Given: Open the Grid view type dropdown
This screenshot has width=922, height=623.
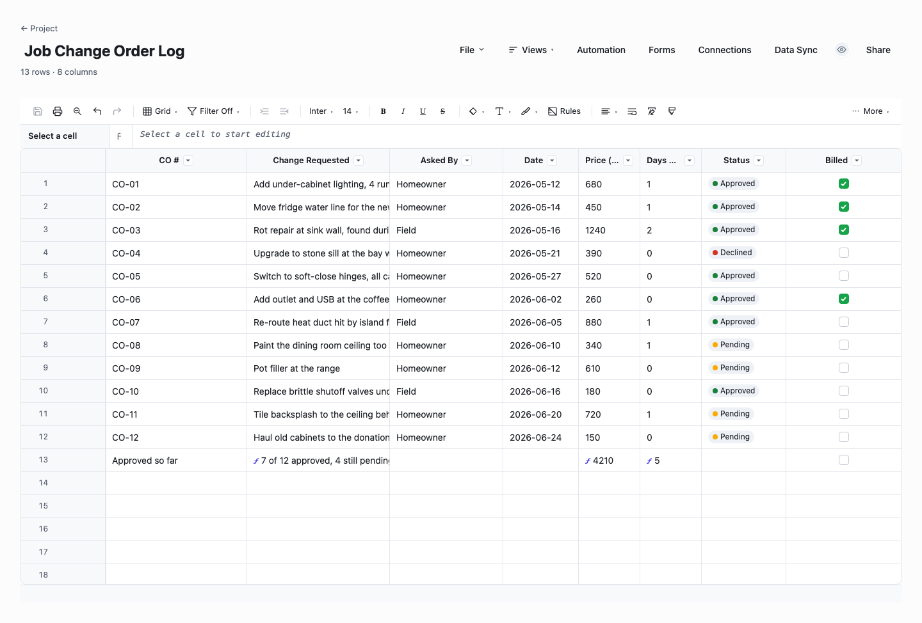Looking at the screenshot, I should pyautogui.click(x=160, y=111).
